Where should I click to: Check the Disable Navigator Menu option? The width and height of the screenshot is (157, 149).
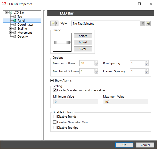click(x=55, y=122)
